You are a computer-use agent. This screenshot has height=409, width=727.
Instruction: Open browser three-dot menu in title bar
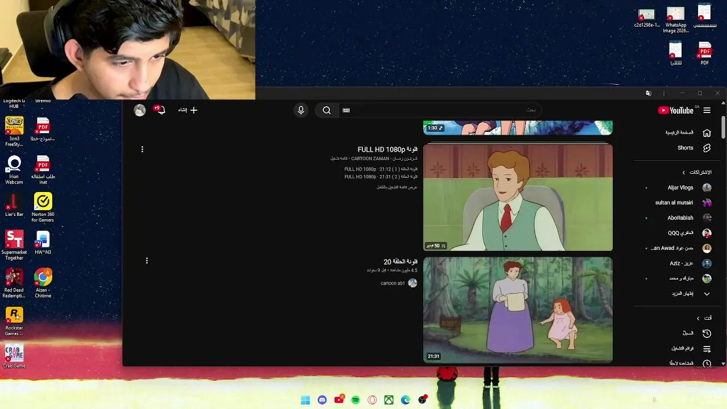[664, 93]
